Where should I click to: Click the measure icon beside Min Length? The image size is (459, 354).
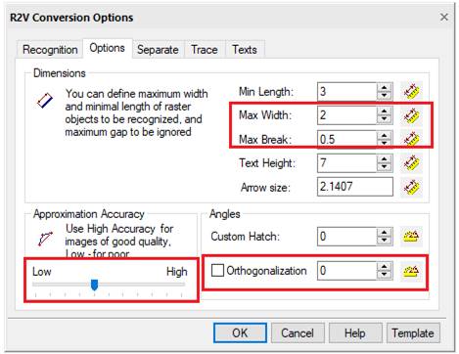click(411, 92)
